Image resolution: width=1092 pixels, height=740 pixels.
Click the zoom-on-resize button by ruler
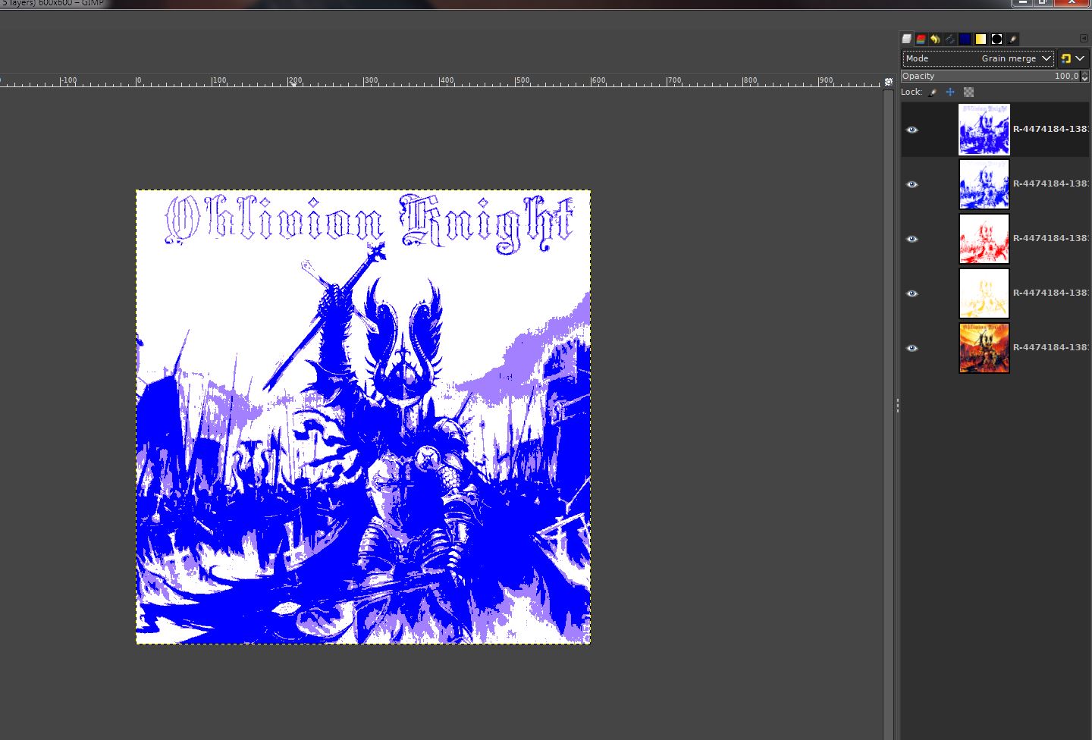click(889, 81)
